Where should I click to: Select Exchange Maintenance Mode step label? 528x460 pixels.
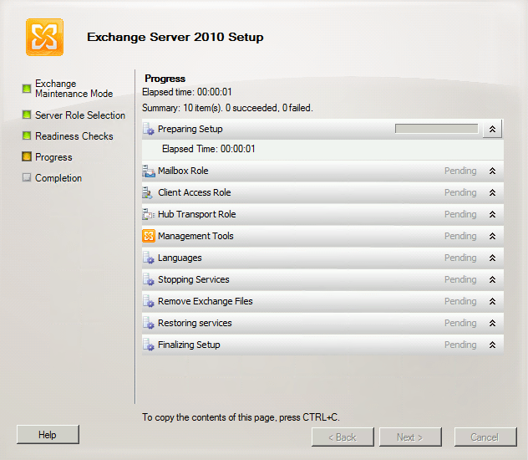coord(74,89)
